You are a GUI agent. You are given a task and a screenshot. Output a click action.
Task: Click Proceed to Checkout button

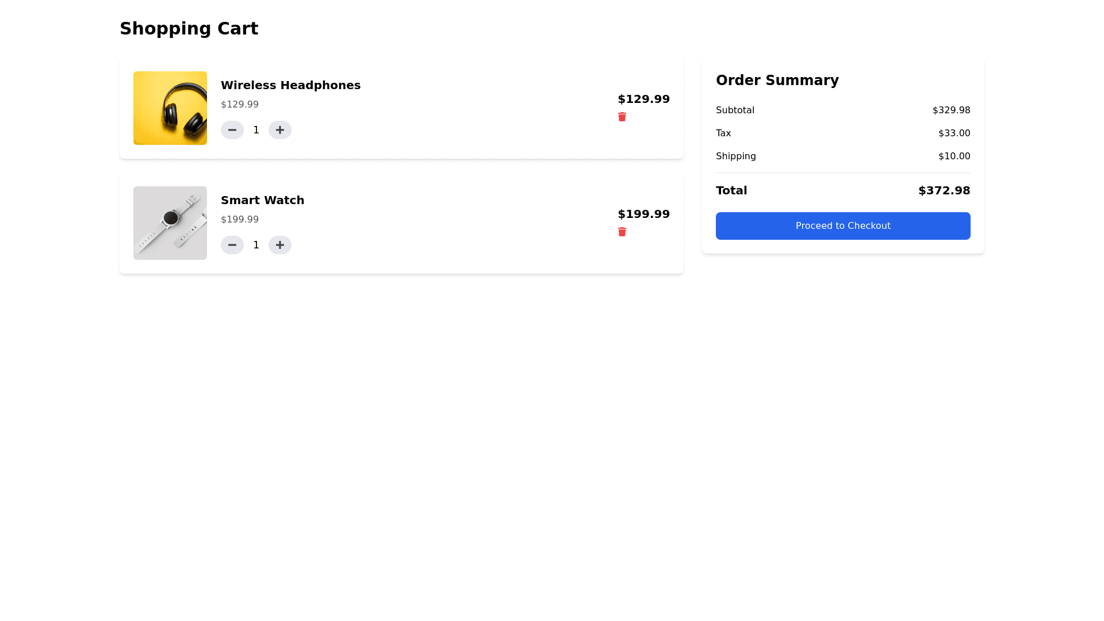point(843,226)
